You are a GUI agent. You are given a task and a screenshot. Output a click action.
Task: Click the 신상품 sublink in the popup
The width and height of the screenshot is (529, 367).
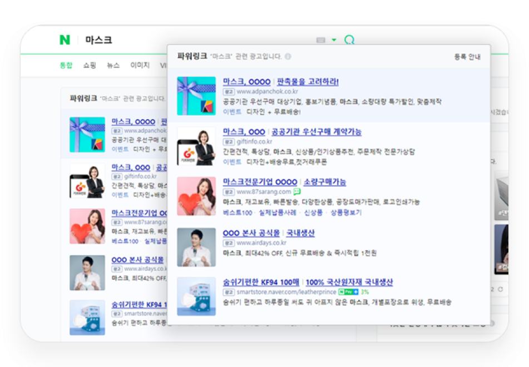(313, 212)
